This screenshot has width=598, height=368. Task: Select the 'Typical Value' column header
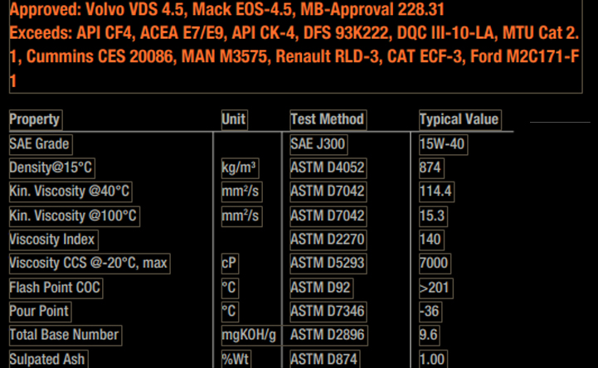tap(460, 119)
